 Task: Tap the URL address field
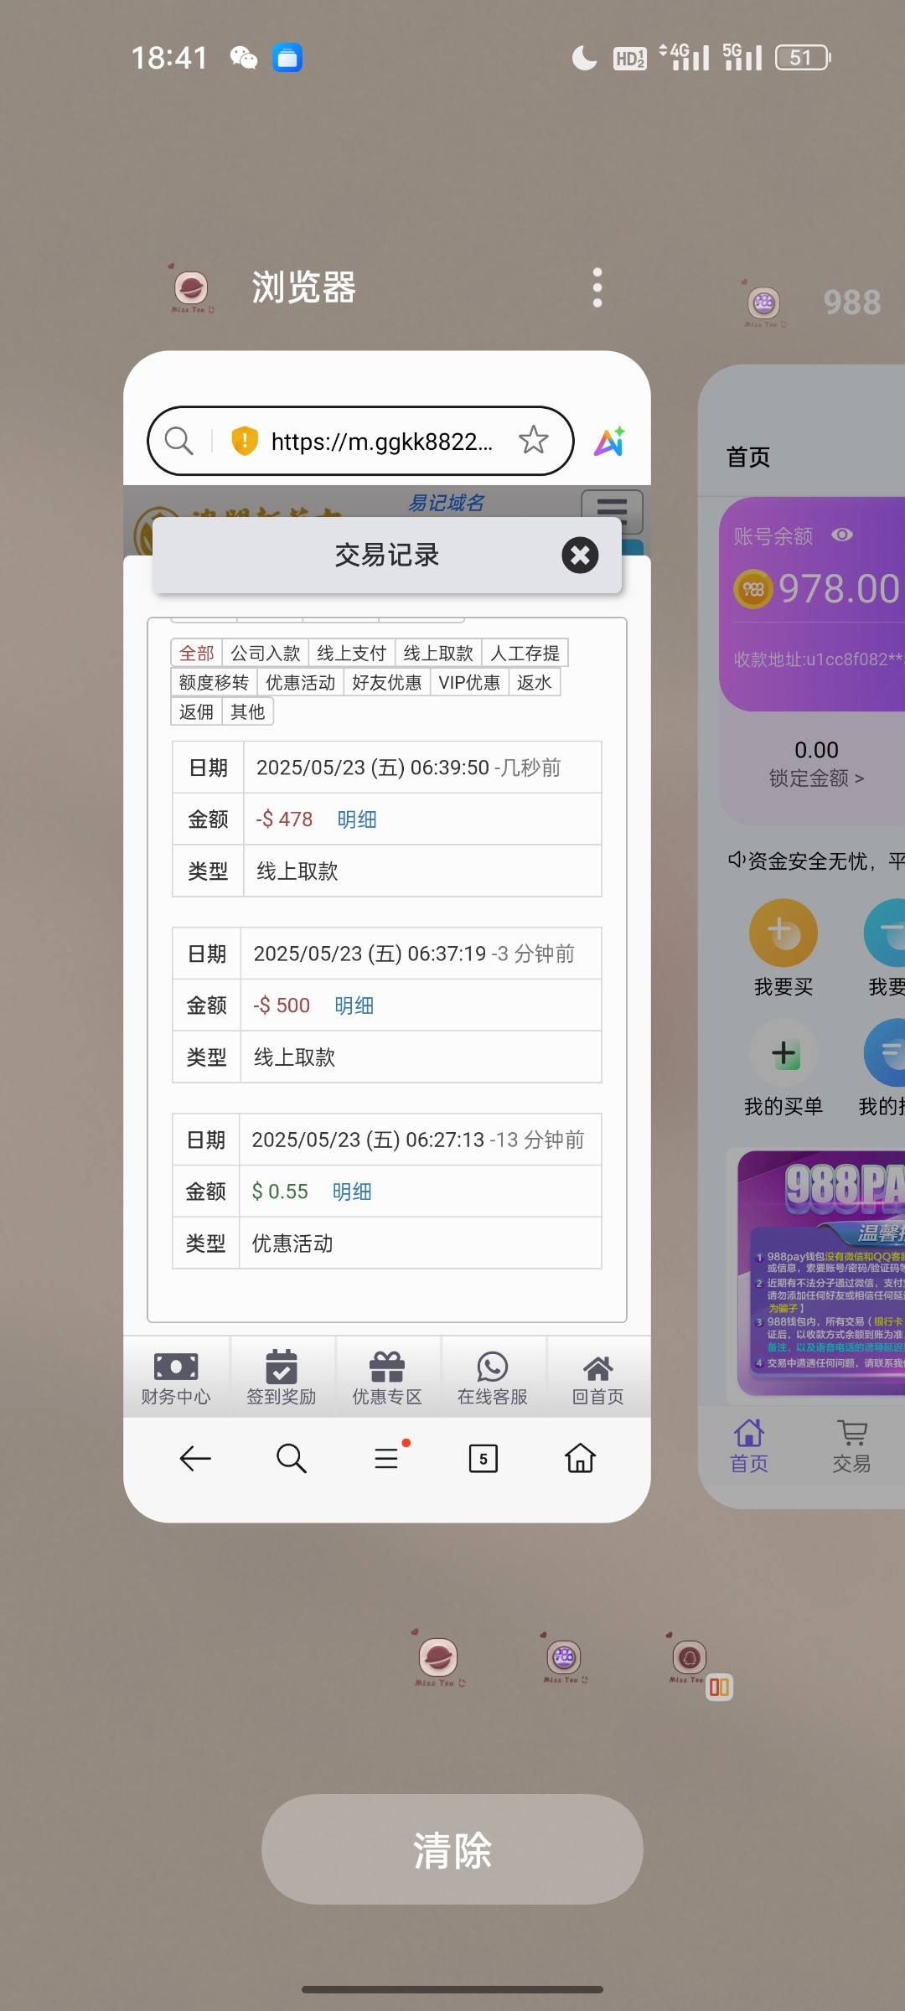(381, 441)
